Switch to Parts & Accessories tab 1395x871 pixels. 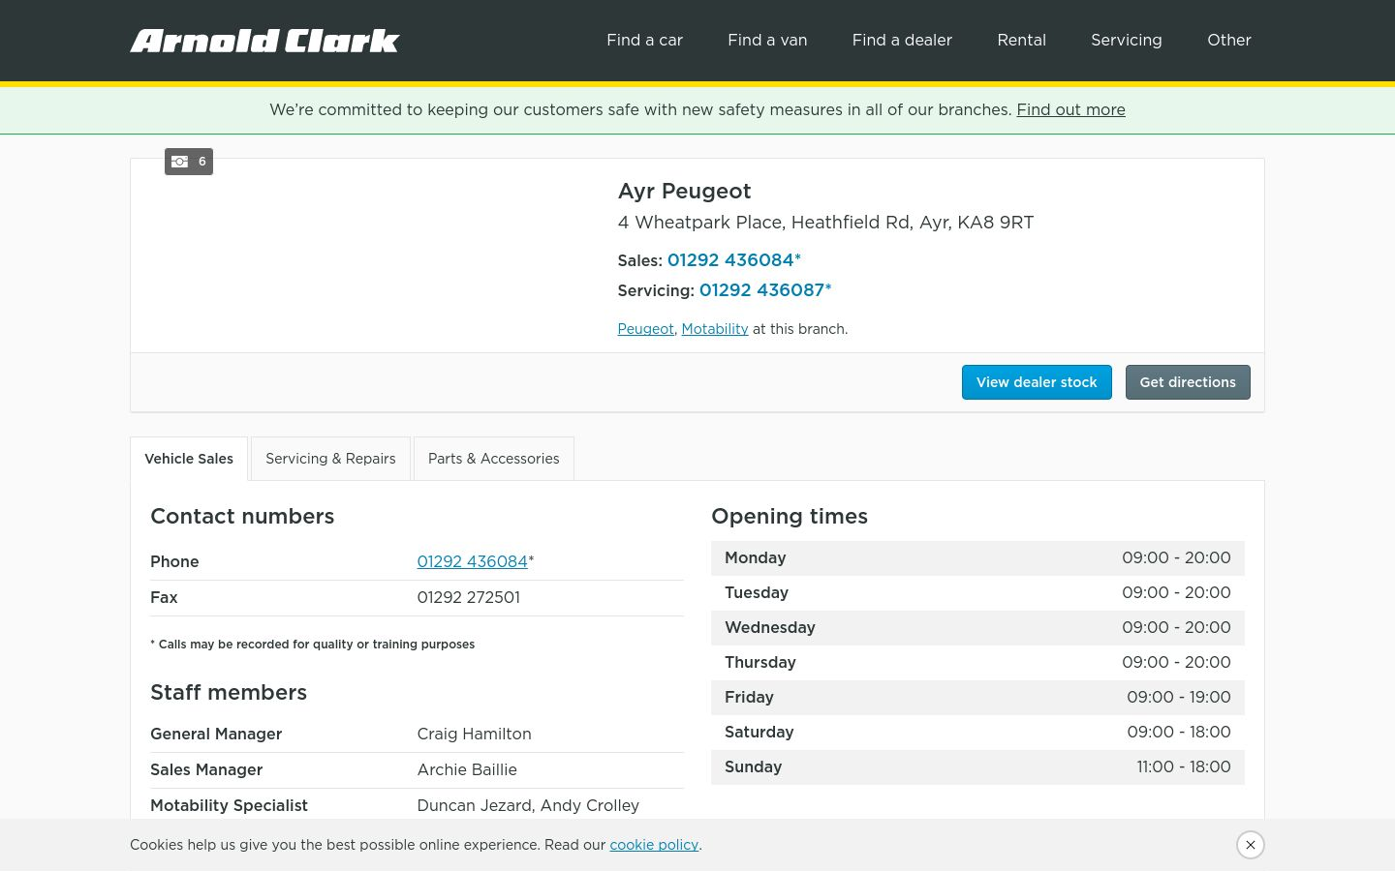[x=493, y=459]
